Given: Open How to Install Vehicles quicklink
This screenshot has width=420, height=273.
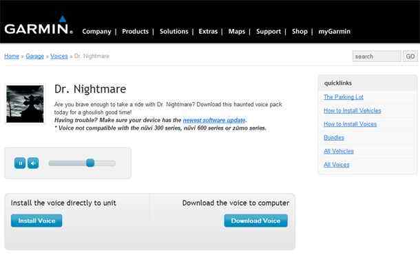Looking at the screenshot, I should pos(353,110).
